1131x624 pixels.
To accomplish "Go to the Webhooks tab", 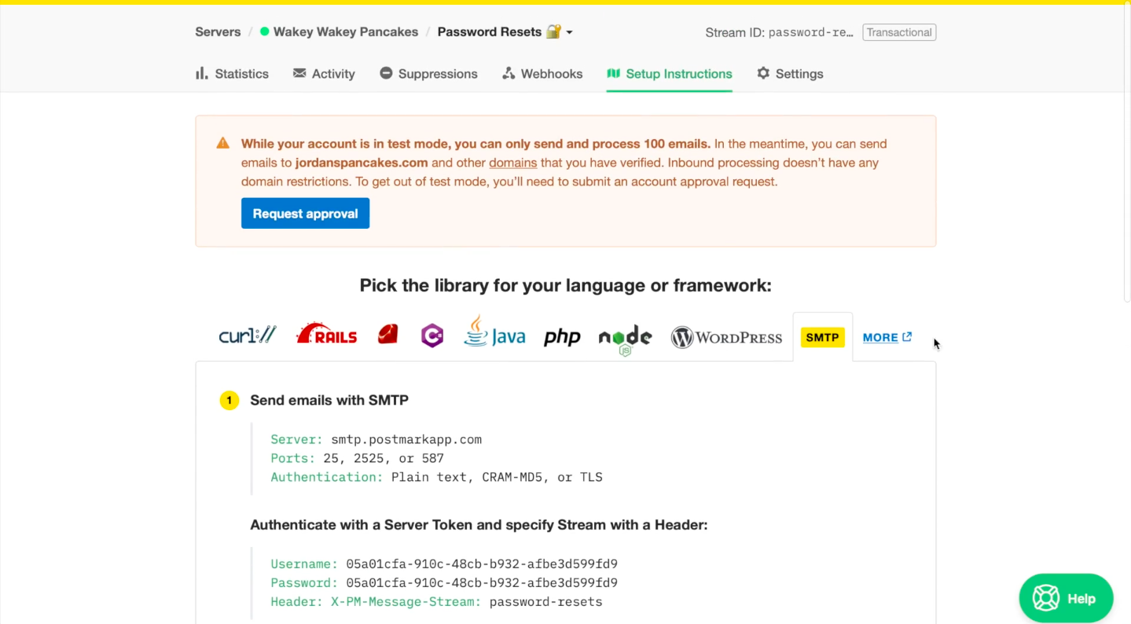I will pos(542,73).
